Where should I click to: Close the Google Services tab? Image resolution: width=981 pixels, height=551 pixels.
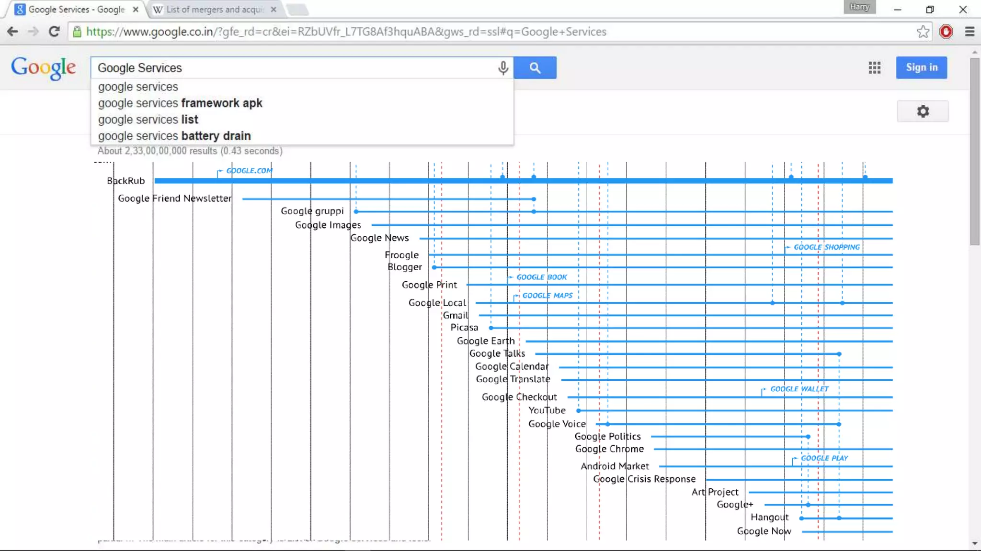[136, 10]
